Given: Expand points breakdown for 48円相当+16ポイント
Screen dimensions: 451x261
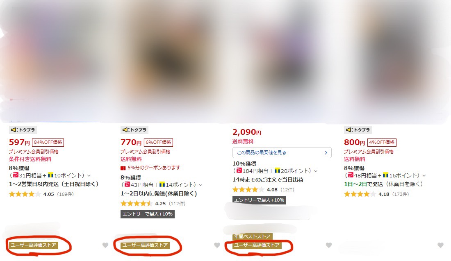Looking at the screenshot, I should pos(424,176).
